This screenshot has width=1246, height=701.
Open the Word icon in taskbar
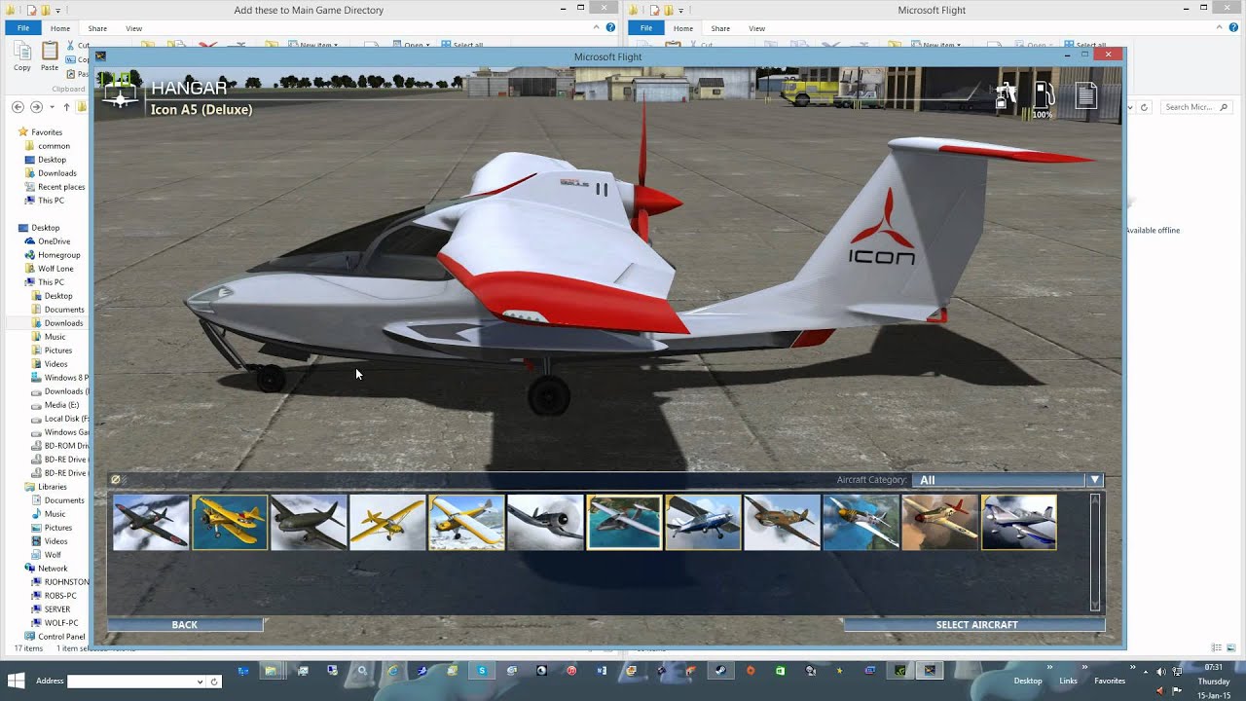(601, 671)
